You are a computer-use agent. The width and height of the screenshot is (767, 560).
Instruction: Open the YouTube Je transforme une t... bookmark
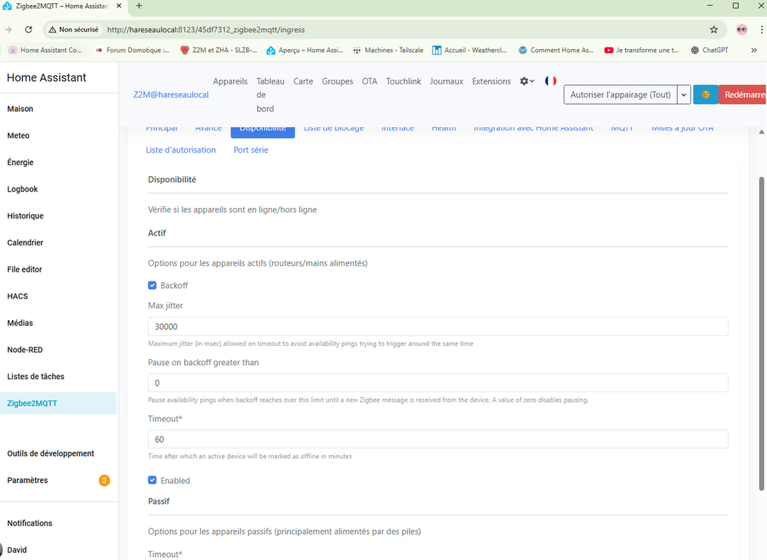click(x=642, y=50)
